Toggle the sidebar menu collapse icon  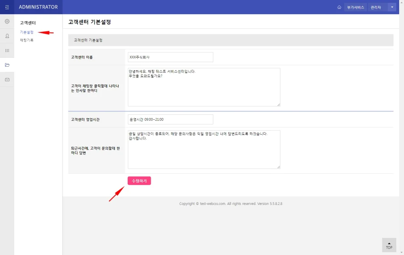pos(7,7)
